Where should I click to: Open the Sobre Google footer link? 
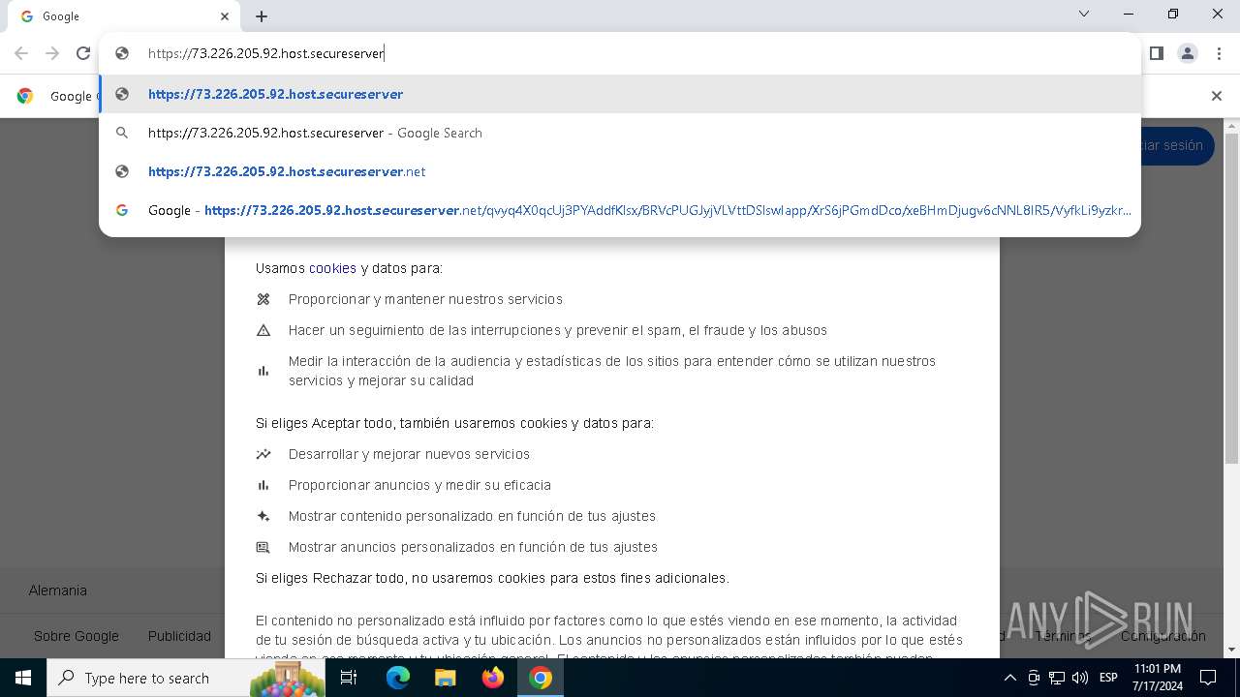click(x=77, y=636)
